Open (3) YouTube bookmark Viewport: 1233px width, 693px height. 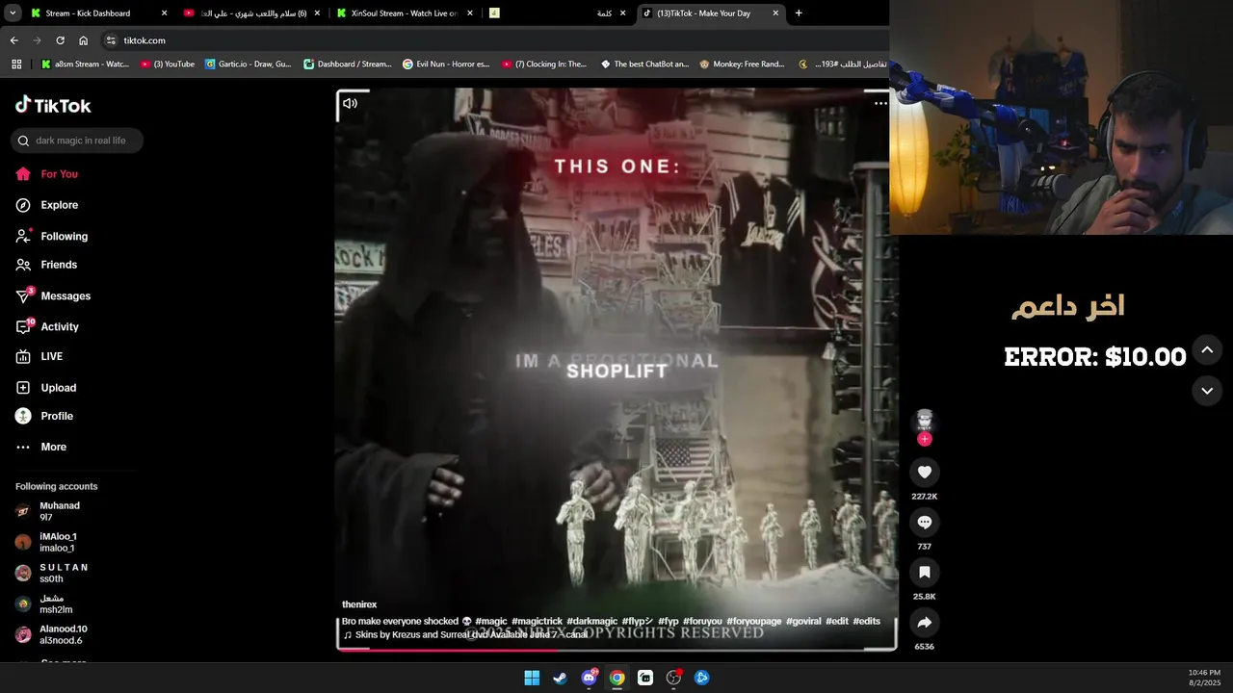[167, 64]
